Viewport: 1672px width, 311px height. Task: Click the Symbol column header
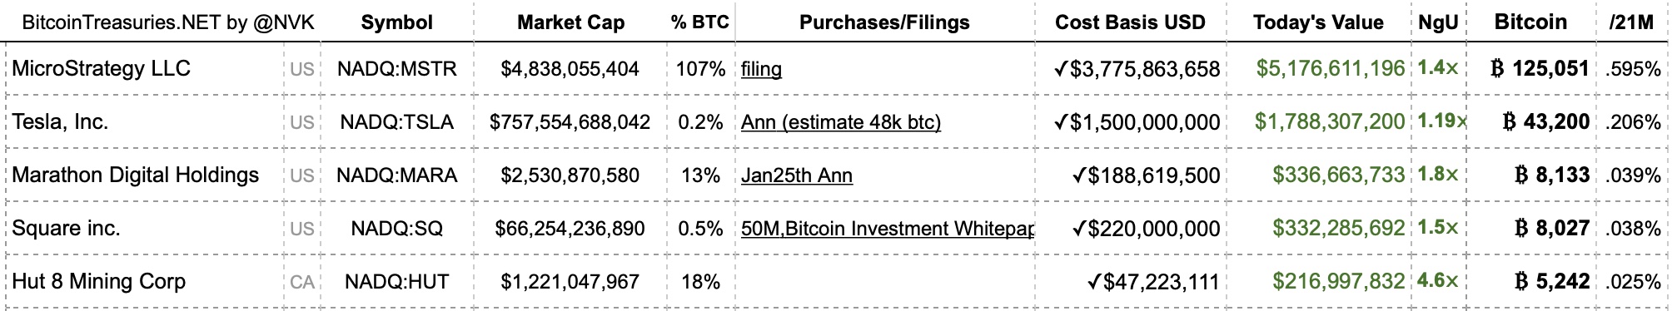pyautogui.click(x=397, y=22)
